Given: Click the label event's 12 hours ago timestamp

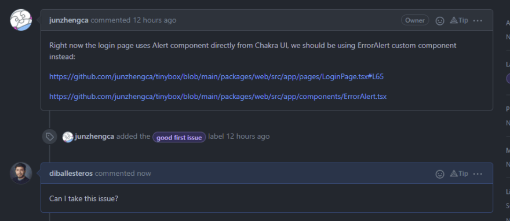Looking at the screenshot, I should click(248, 137).
